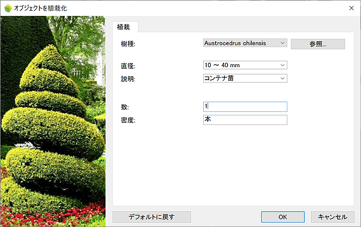Open the 説明 コンテナ苗 dropdown
361x227 pixels.
(245, 78)
